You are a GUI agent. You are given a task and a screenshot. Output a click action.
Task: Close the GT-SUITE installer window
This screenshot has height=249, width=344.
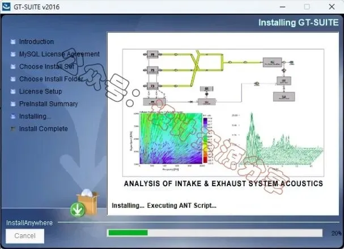(332, 7)
